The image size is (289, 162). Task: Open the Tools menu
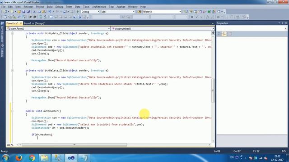(86, 7)
